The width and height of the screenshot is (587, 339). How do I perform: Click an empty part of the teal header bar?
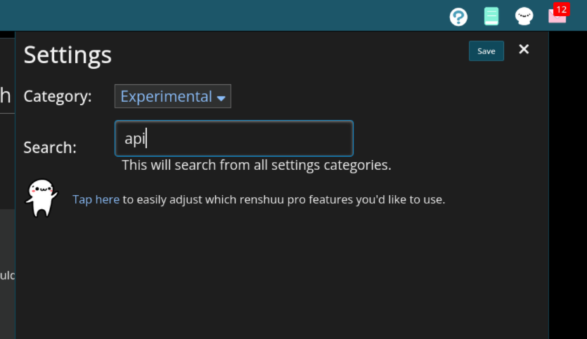coord(225,15)
